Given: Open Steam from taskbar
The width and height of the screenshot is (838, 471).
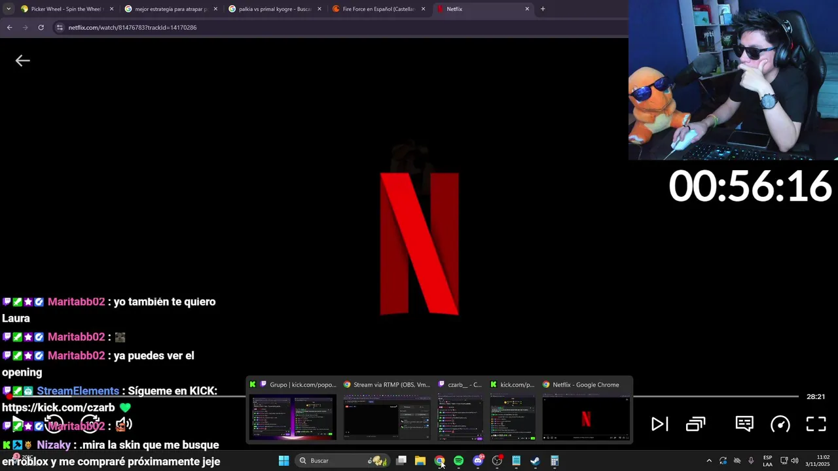Looking at the screenshot, I should 535,461.
